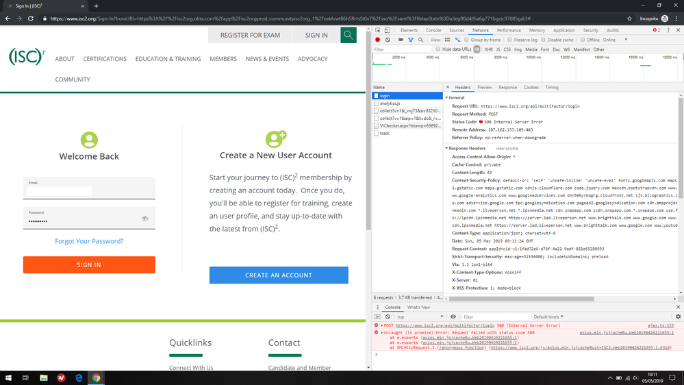
Task: Click the Email input field
Action: pyautogui.click(x=89, y=191)
